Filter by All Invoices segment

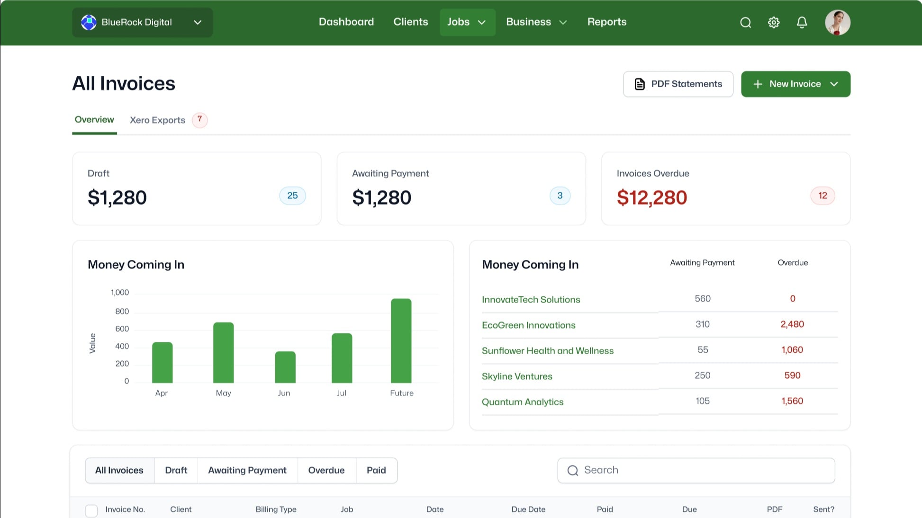coord(119,470)
